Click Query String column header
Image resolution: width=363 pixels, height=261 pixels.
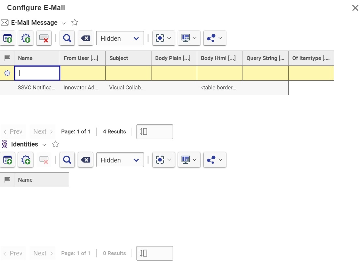pos(265,58)
